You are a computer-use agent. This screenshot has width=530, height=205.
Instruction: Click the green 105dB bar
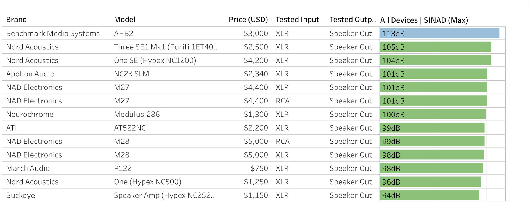pos(436,47)
